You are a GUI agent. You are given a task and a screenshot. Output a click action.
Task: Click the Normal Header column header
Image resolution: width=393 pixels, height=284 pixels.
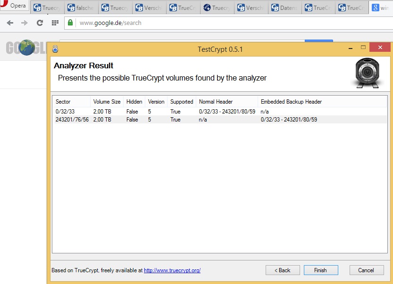coord(227,102)
